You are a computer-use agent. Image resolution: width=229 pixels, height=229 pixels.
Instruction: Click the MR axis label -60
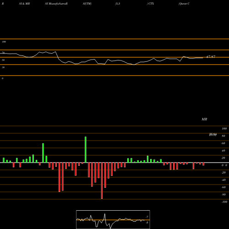coord(224,187)
